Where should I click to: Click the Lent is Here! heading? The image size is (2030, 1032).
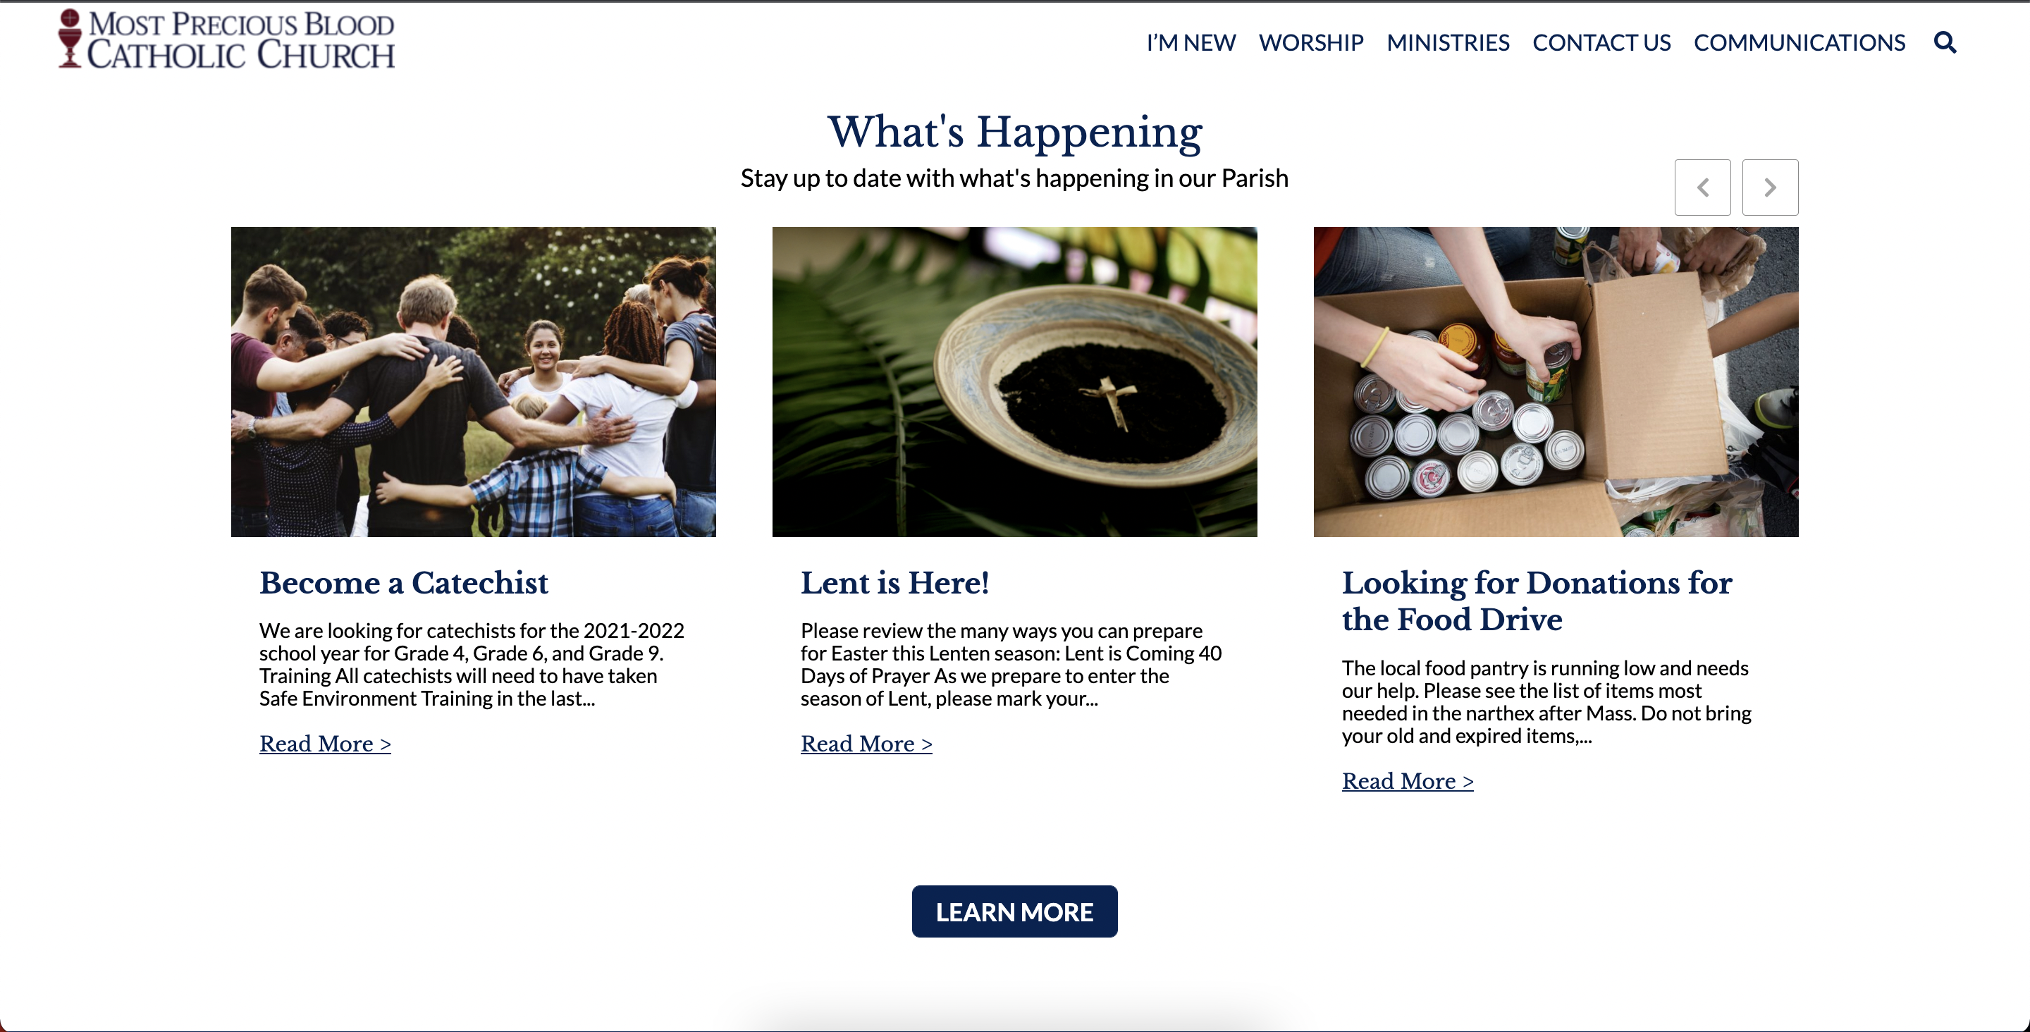coord(894,583)
